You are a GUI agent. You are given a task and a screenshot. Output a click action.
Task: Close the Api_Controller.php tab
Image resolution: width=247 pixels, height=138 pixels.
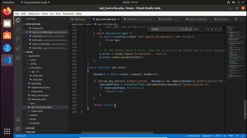(118, 19)
